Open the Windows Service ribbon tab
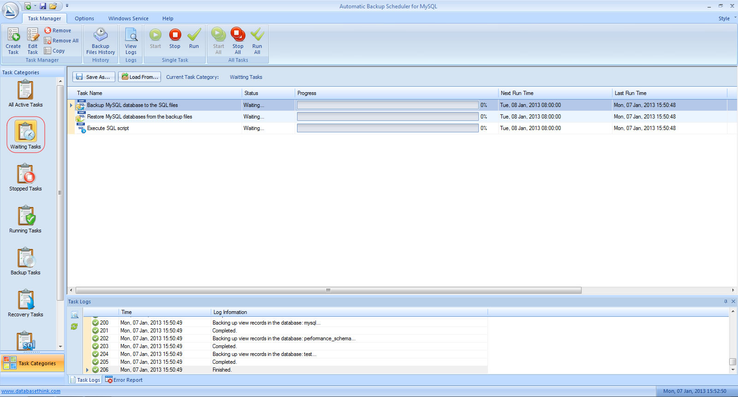738x397 pixels. coord(128,18)
